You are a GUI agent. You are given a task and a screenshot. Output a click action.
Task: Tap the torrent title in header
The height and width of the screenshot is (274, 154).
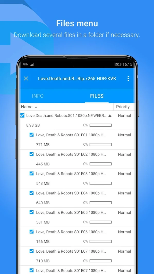point(77,78)
